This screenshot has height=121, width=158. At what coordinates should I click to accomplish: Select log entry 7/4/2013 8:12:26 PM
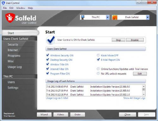click(x=94, y=94)
